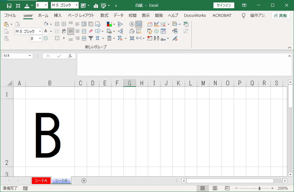
Task: Click the filter funnel icon
Action: (x=91, y=38)
